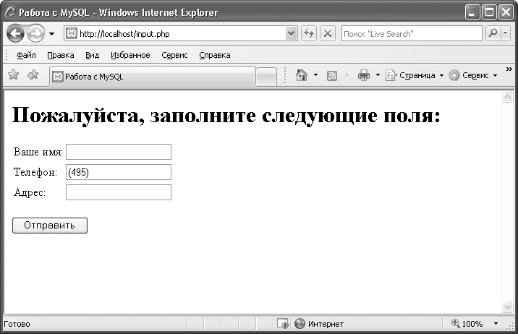Expand the Print dropdown arrow
This screenshot has width=518, height=334.
pos(378,75)
